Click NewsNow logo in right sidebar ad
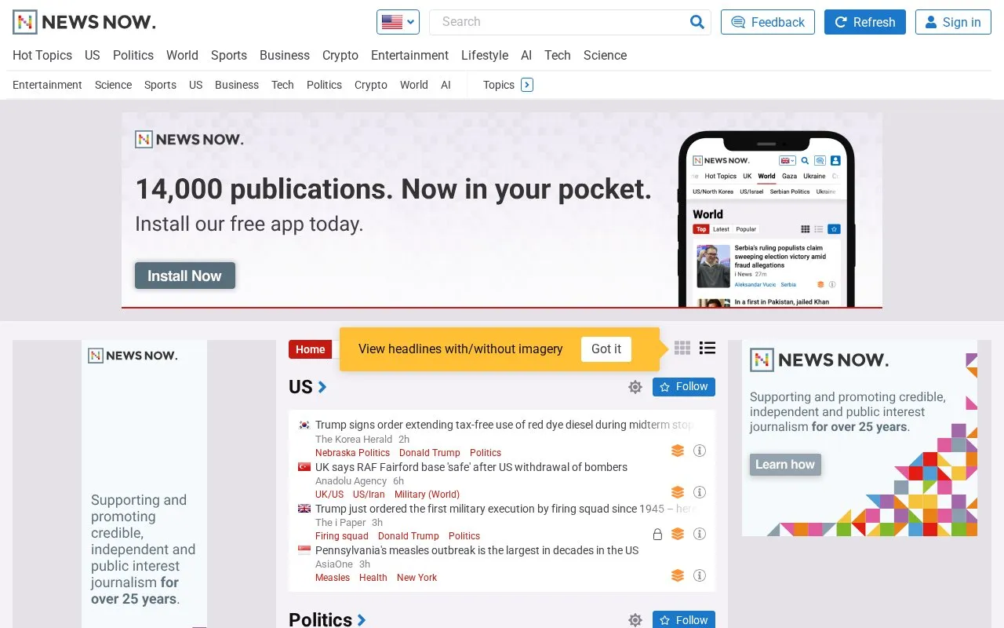 (x=820, y=360)
